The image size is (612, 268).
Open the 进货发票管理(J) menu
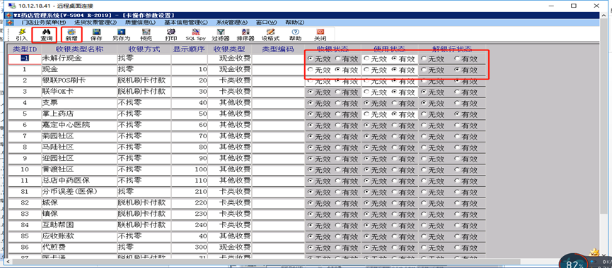(96, 23)
